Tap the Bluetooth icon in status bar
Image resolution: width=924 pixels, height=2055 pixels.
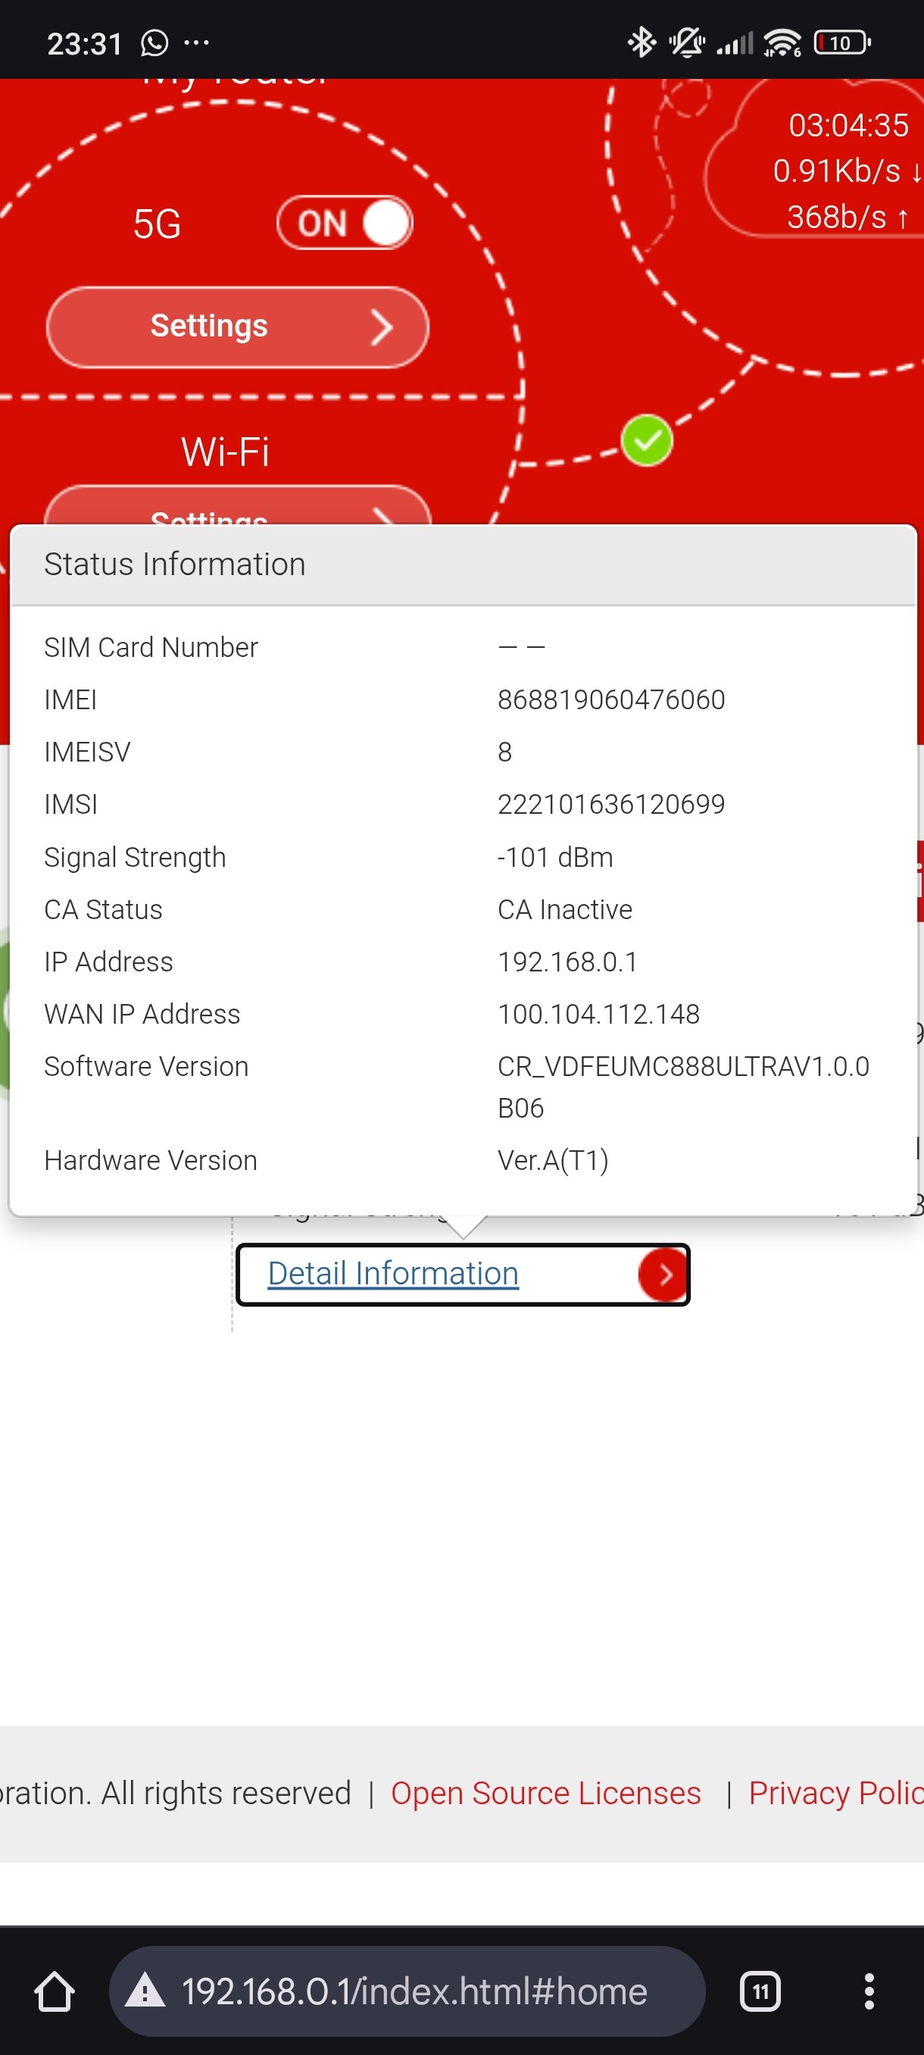(x=641, y=42)
